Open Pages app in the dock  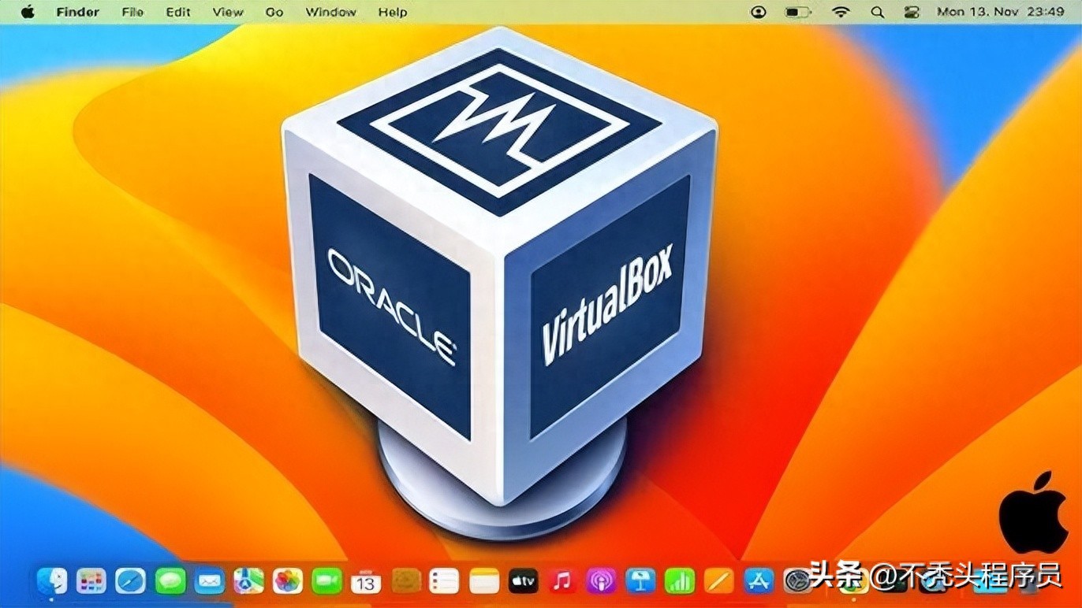[719, 581]
